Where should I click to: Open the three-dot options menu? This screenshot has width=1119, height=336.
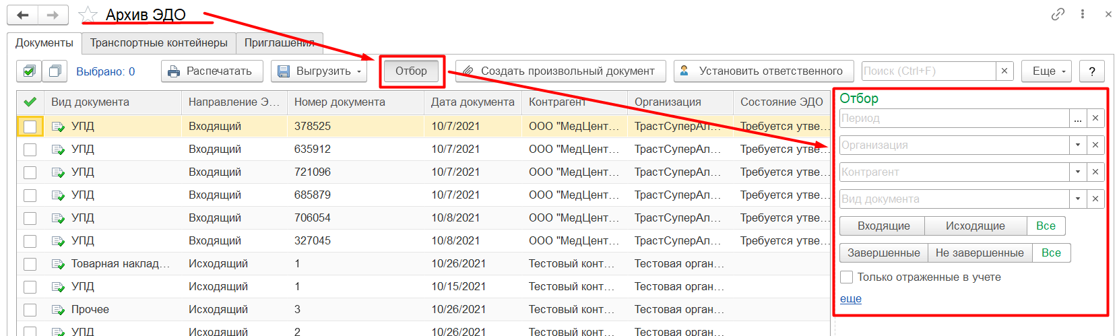click(1083, 14)
